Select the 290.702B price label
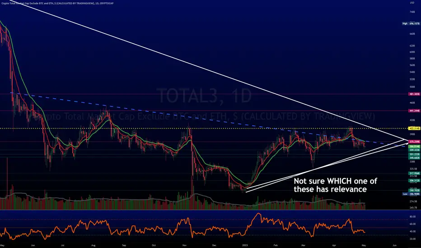Image resolution: width=421 pixels, height=248 pixels. tap(414, 191)
